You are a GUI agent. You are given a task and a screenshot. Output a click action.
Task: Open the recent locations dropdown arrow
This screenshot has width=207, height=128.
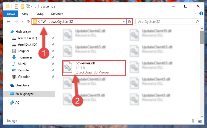[x=23, y=21]
